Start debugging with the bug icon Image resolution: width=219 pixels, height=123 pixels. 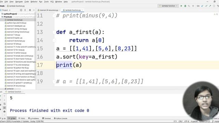coord(185,6)
